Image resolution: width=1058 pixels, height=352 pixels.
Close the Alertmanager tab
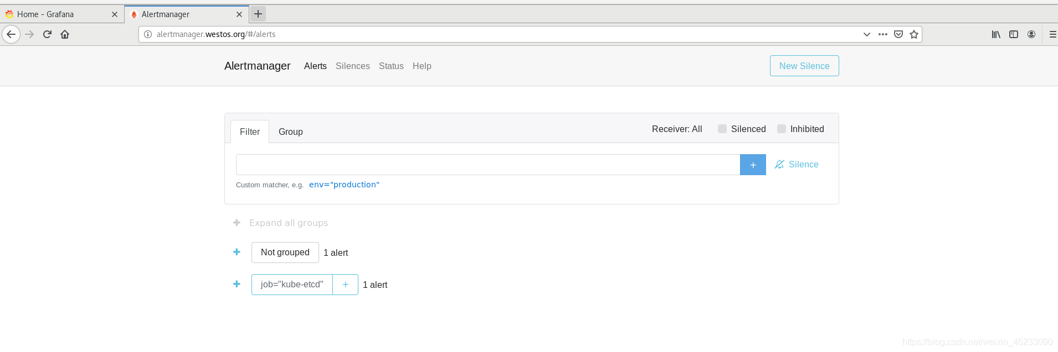(239, 14)
